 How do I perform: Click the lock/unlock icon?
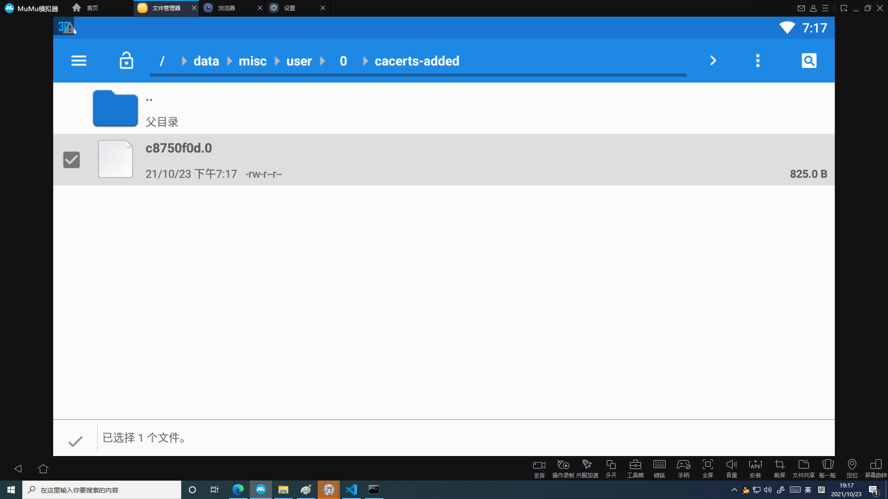point(126,61)
